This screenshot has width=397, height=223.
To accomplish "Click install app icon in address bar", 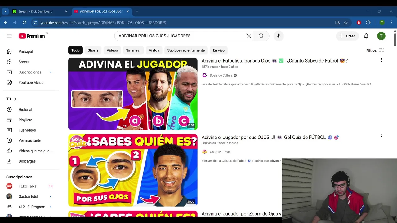I will 337,23.
